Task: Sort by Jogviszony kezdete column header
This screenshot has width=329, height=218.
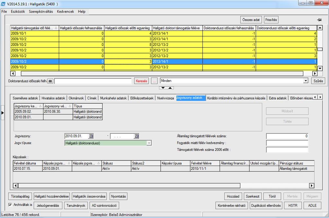Action: click(28, 106)
